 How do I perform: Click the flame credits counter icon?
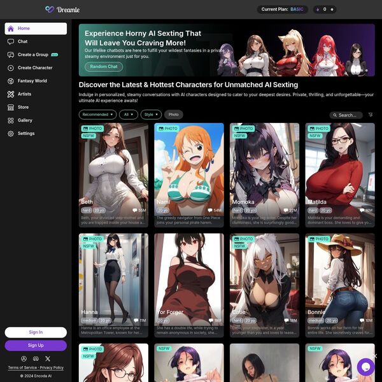(318, 10)
